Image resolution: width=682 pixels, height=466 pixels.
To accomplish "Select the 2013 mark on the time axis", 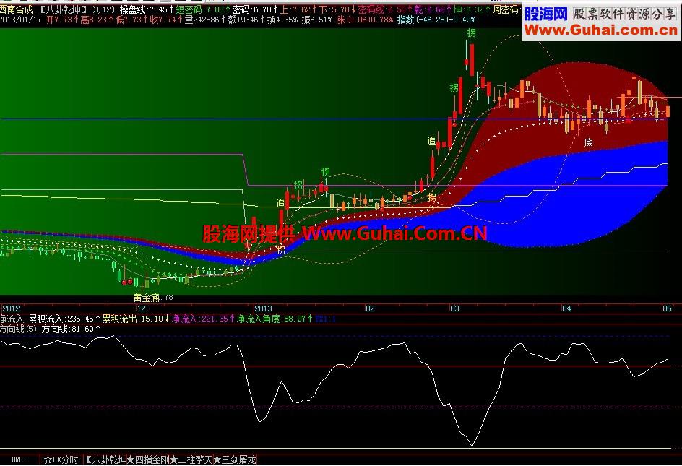I will (x=263, y=308).
